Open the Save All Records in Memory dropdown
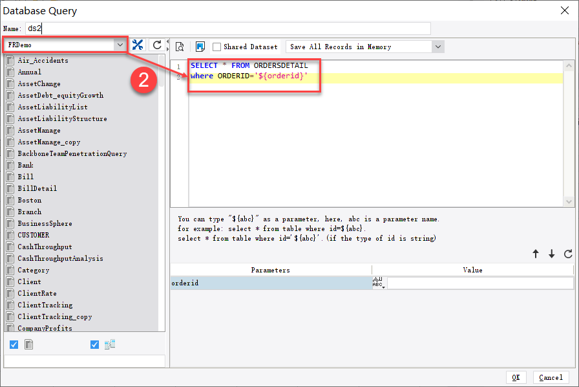 (437, 46)
